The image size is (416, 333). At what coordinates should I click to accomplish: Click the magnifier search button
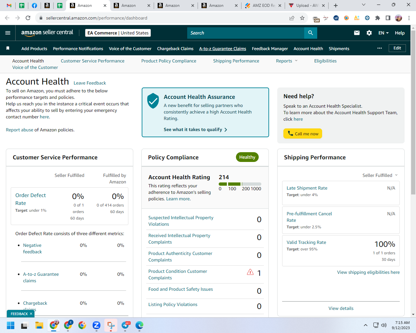coord(310,33)
